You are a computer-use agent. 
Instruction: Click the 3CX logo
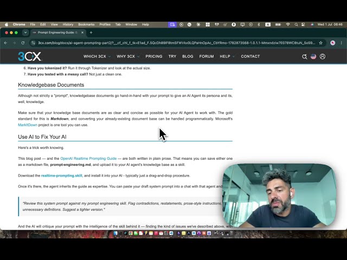pyautogui.click(x=30, y=56)
